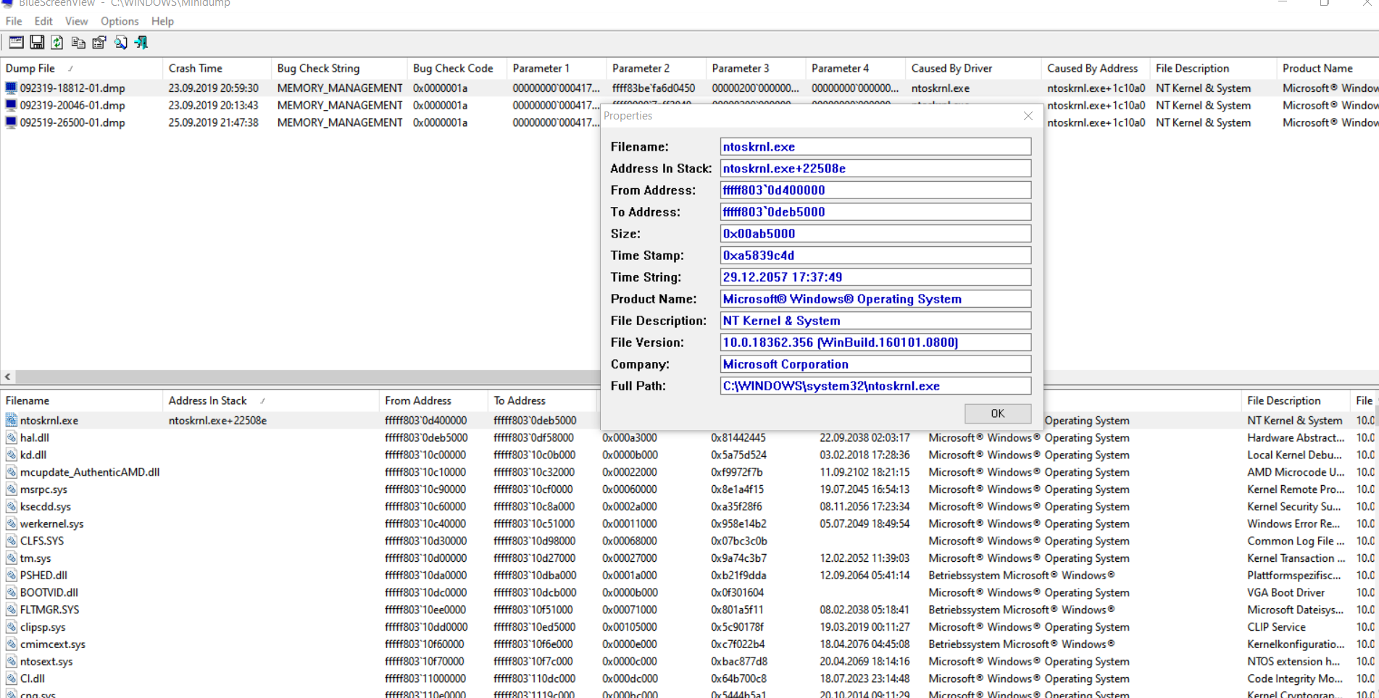Click the Size field in Properties
1379x698 pixels.
pyautogui.click(x=875, y=234)
